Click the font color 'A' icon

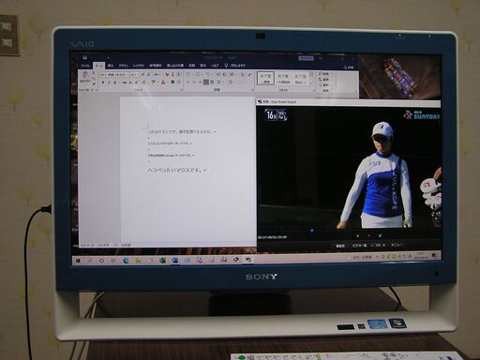(x=163, y=82)
